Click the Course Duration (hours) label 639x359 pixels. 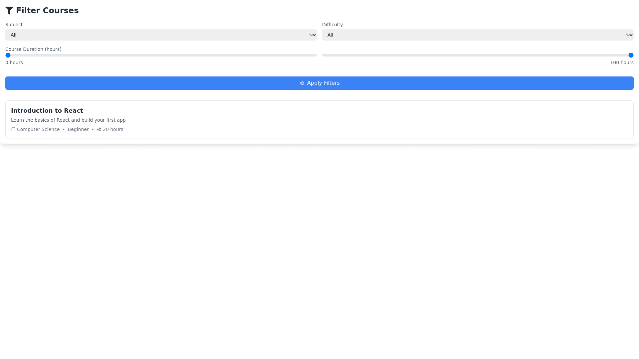33,49
